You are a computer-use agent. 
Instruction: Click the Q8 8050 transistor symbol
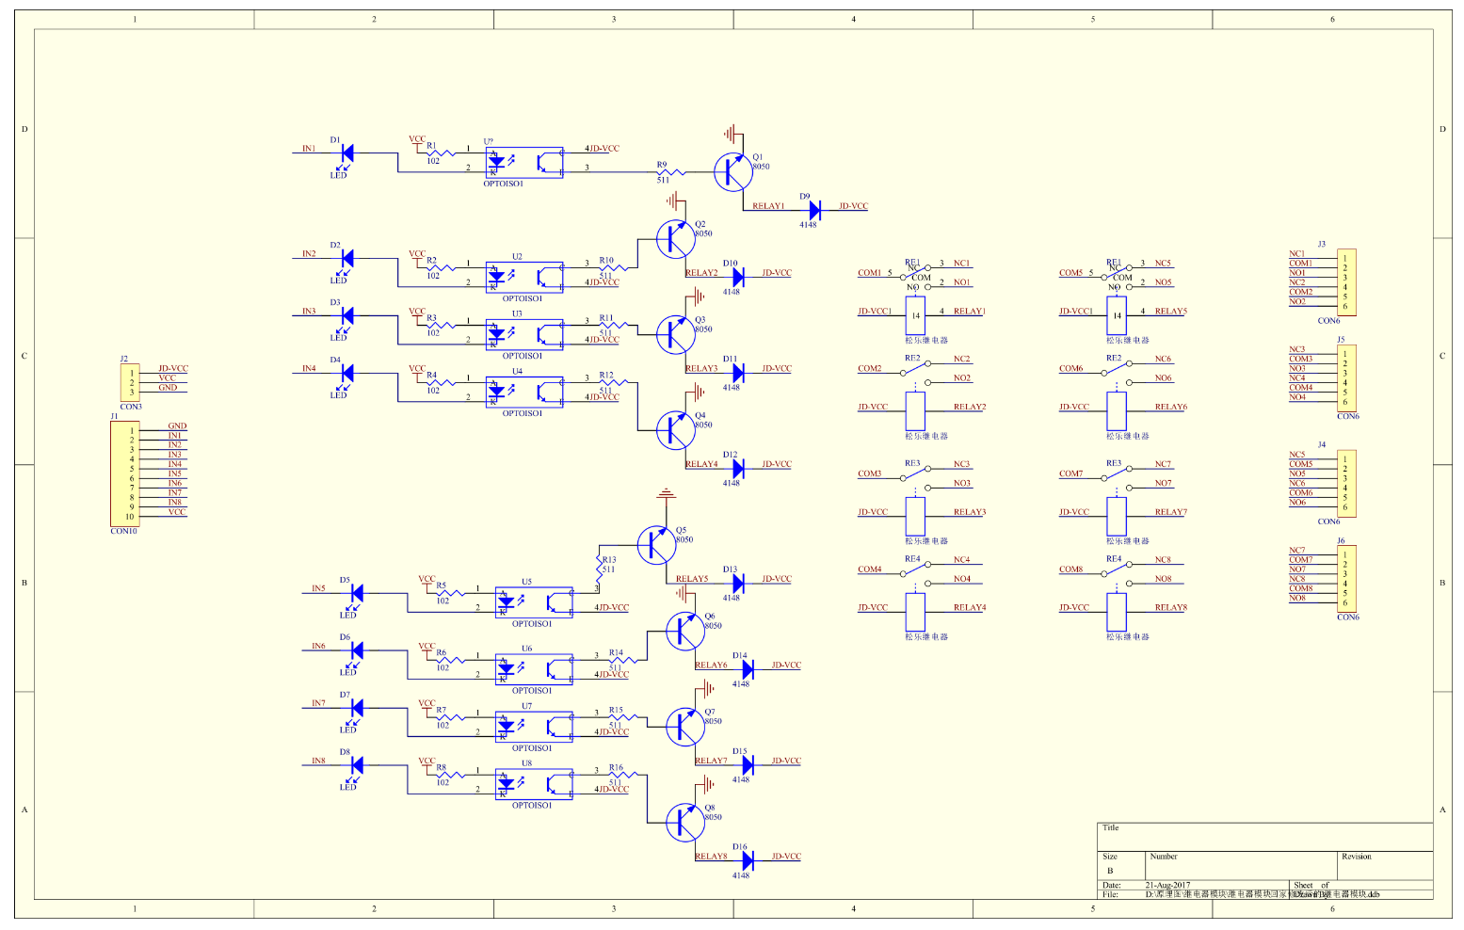pyautogui.click(x=684, y=823)
